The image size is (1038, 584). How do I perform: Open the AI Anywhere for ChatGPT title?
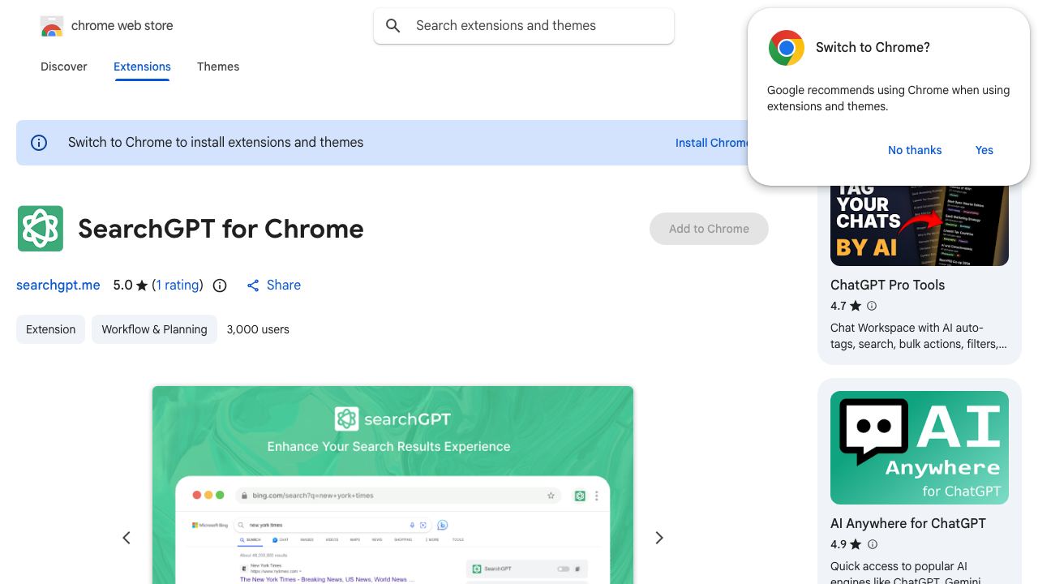[x=908, y=523]
